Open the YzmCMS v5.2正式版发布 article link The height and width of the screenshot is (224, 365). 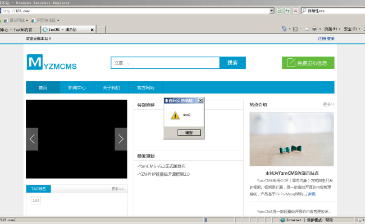pyautogui.click(x=161, y=166)
